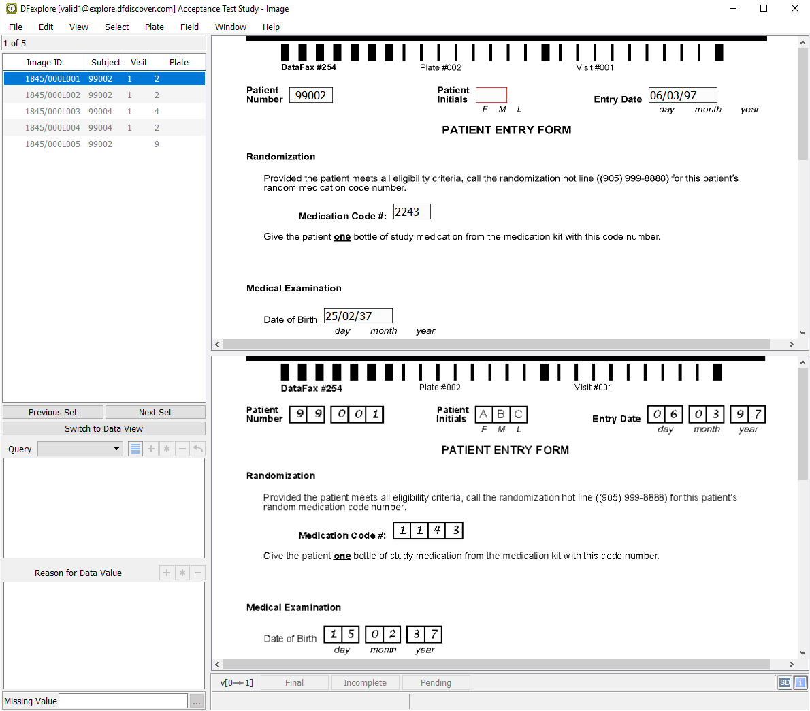Click the add query plus icon
810x711 pixels.
coord(151,449)
